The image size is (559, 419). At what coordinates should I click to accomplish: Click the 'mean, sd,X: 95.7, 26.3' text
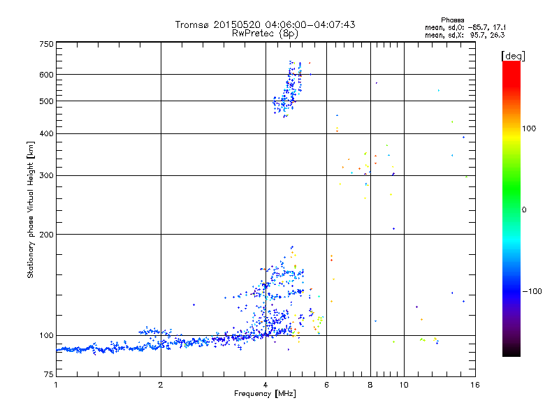(465, 35)
